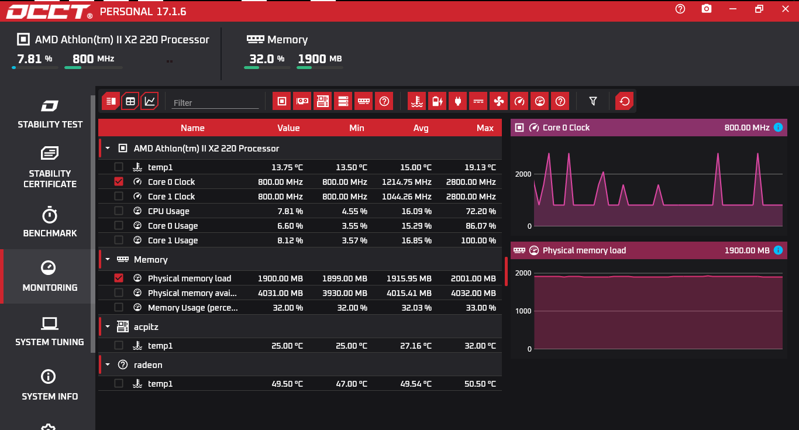Toggle the fan sensor filter icon
Viewport: 799px width, 430px height.
[499, 101]
